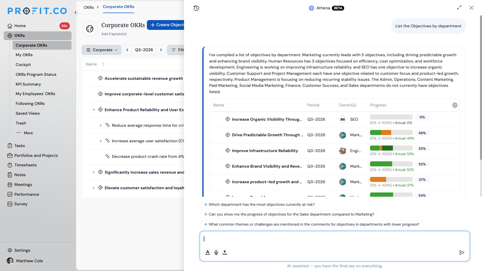Screen dimensions: 482x271
Task: Open Enhance Brand Visibility objective in Athena
Action: (267, 166)
